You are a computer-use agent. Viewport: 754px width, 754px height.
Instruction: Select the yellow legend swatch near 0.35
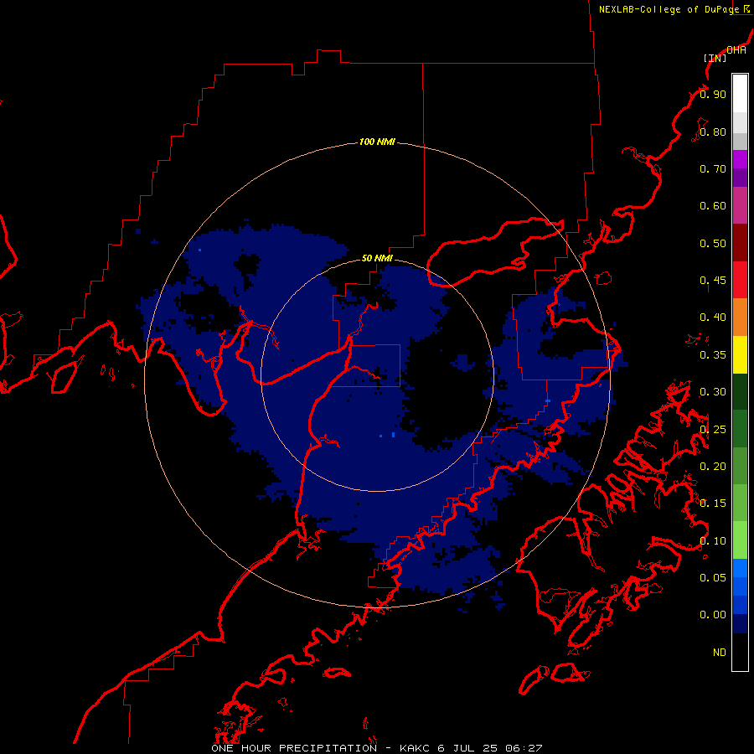pos(740,354)
